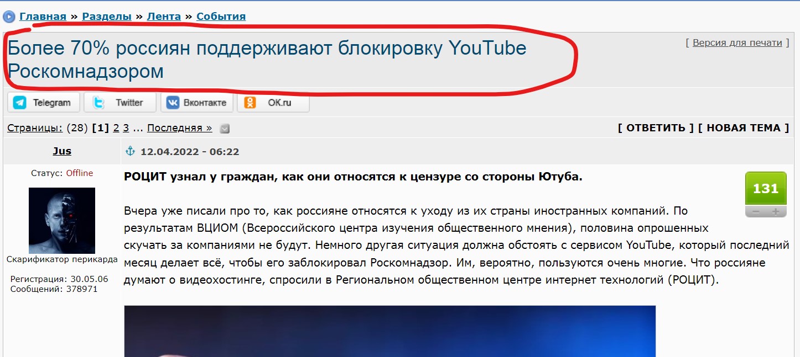Image resolution: width=800 pixels, height=357 pixels.
Task: Go to the Разделы breadcrumb
Action: [x=107, y=17]
